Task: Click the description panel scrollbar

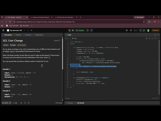Action: (63, 54)
